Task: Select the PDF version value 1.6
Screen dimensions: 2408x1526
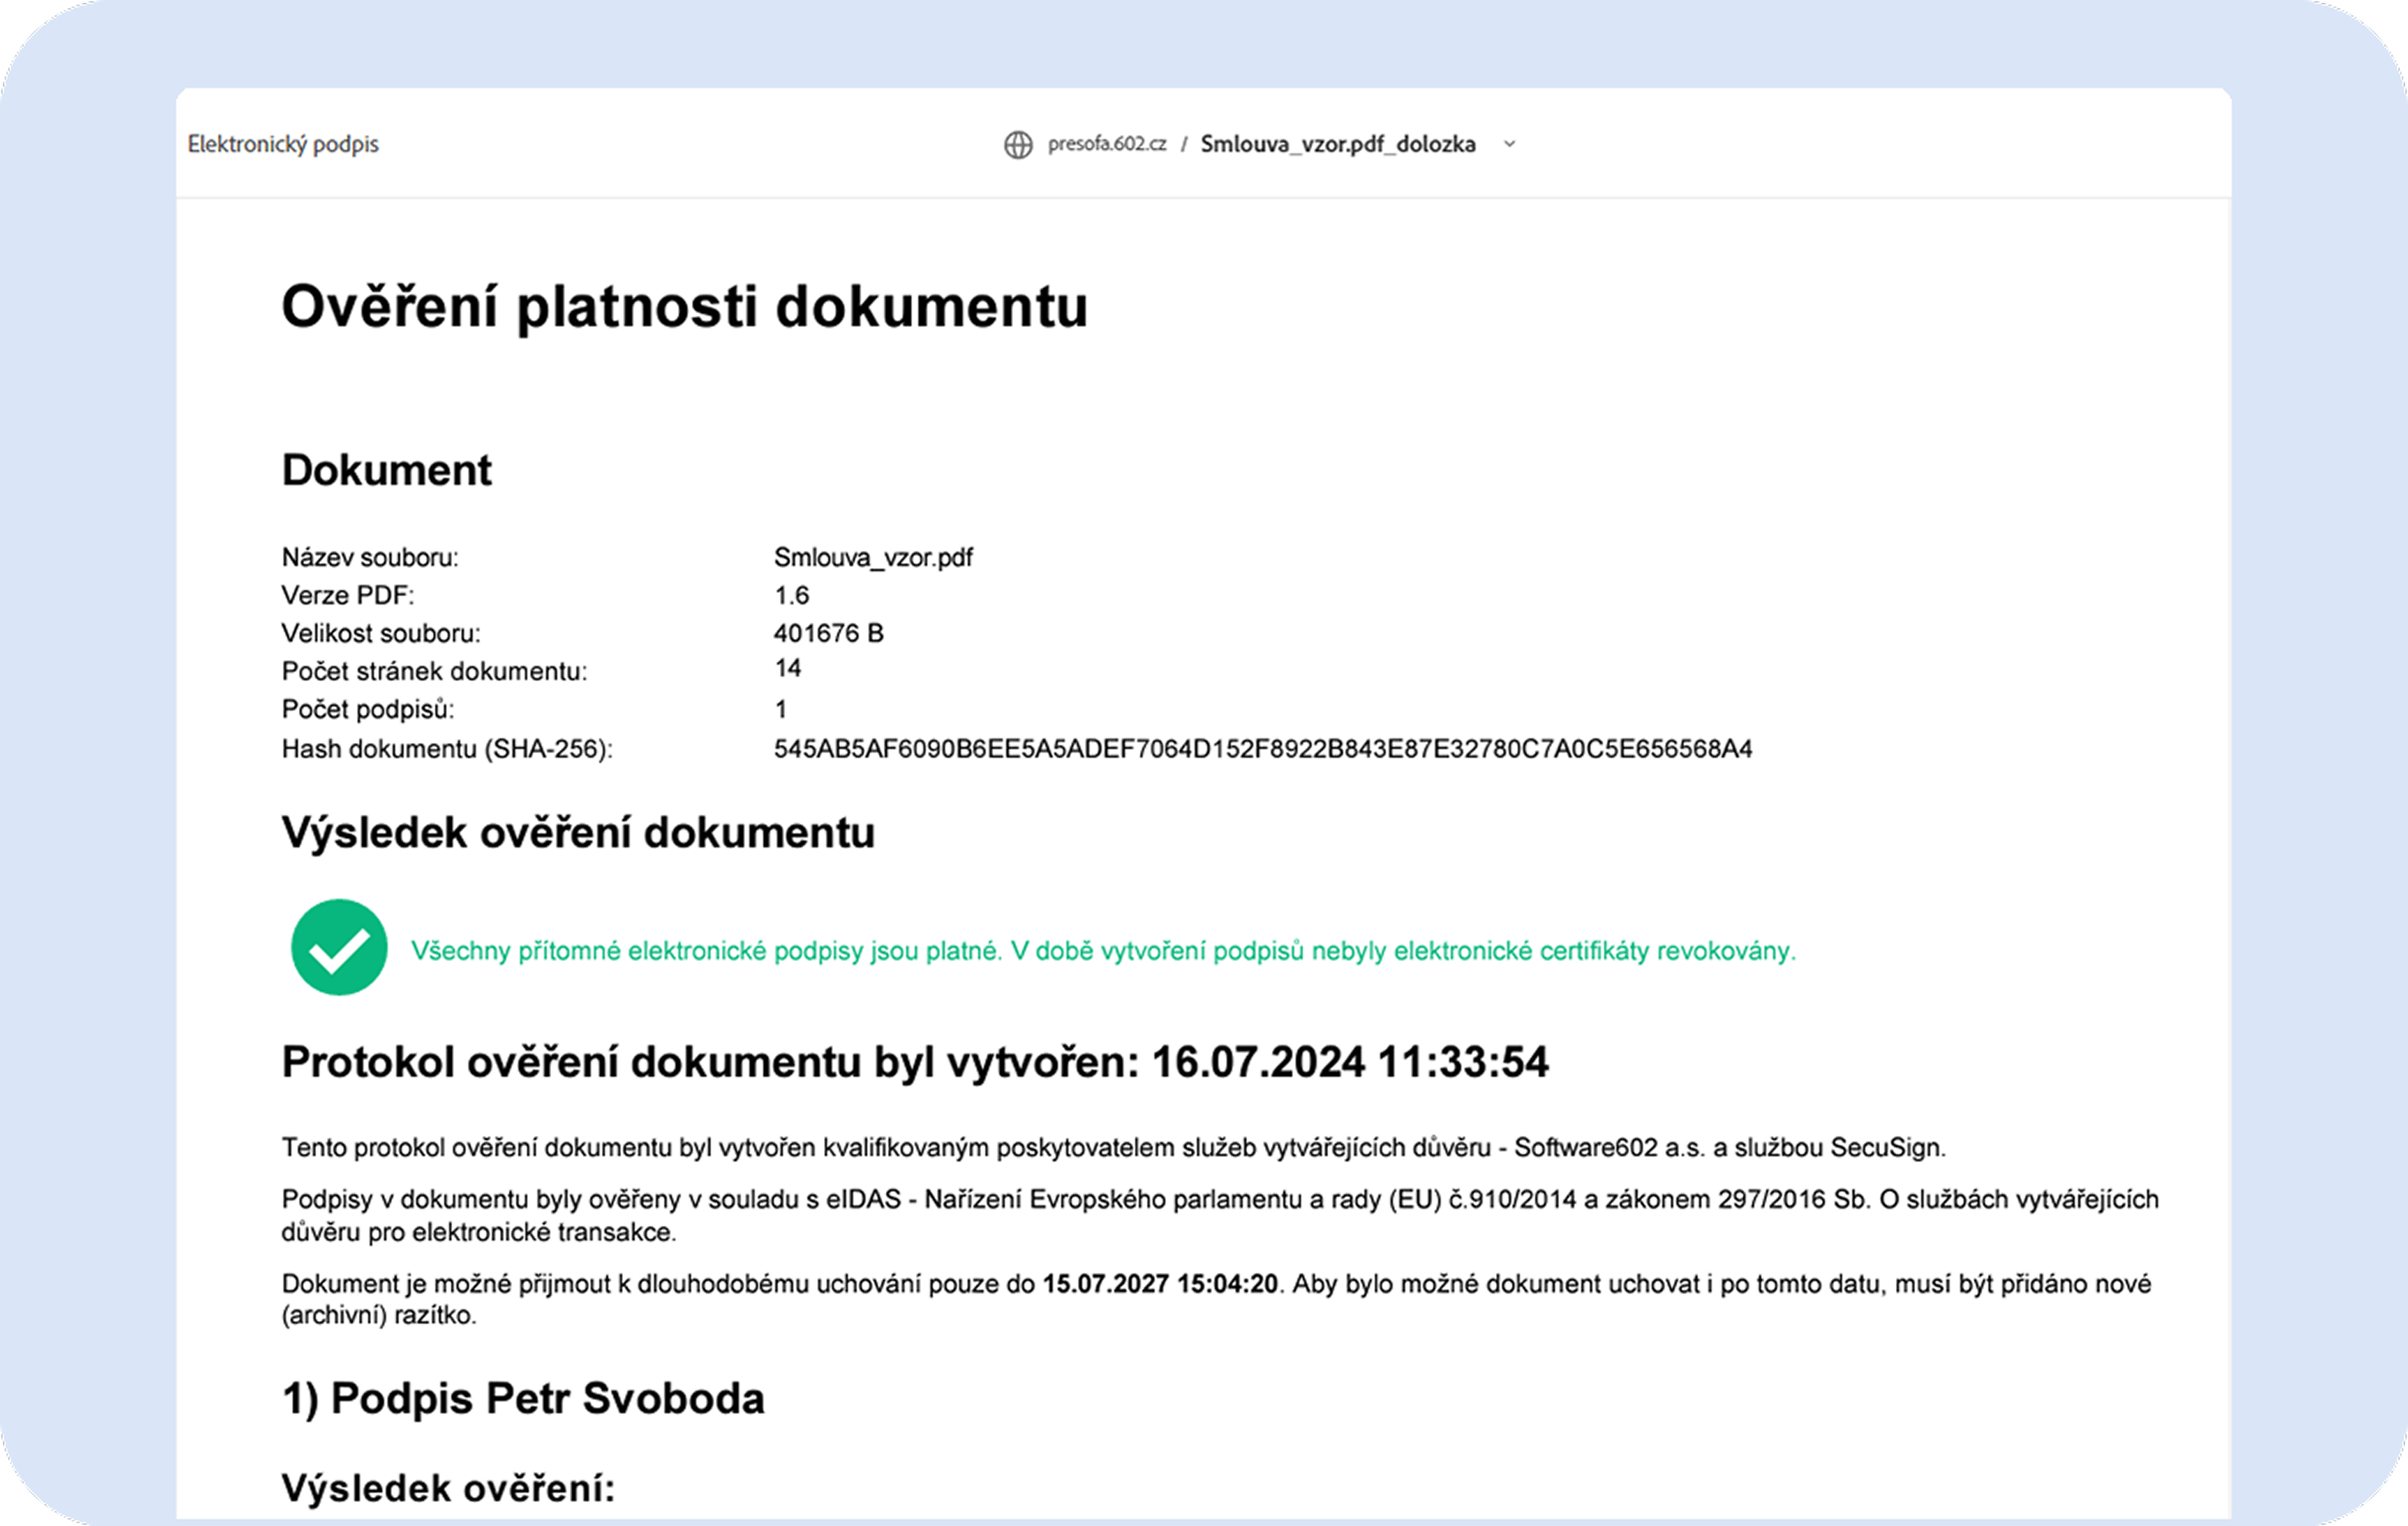Action: click(791, 596)
